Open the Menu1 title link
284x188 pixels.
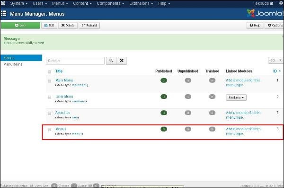point(61,129)
